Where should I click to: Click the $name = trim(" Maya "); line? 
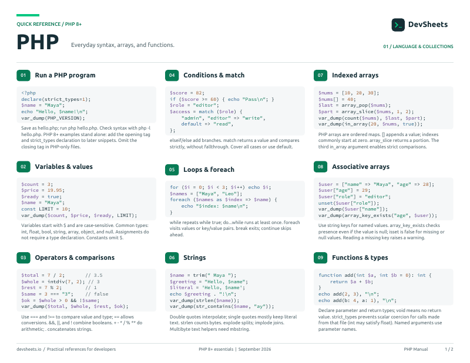click(x=203, y=275)
